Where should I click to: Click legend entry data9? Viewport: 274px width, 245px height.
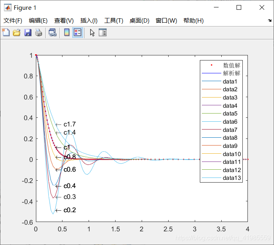(x=230, y=146)
